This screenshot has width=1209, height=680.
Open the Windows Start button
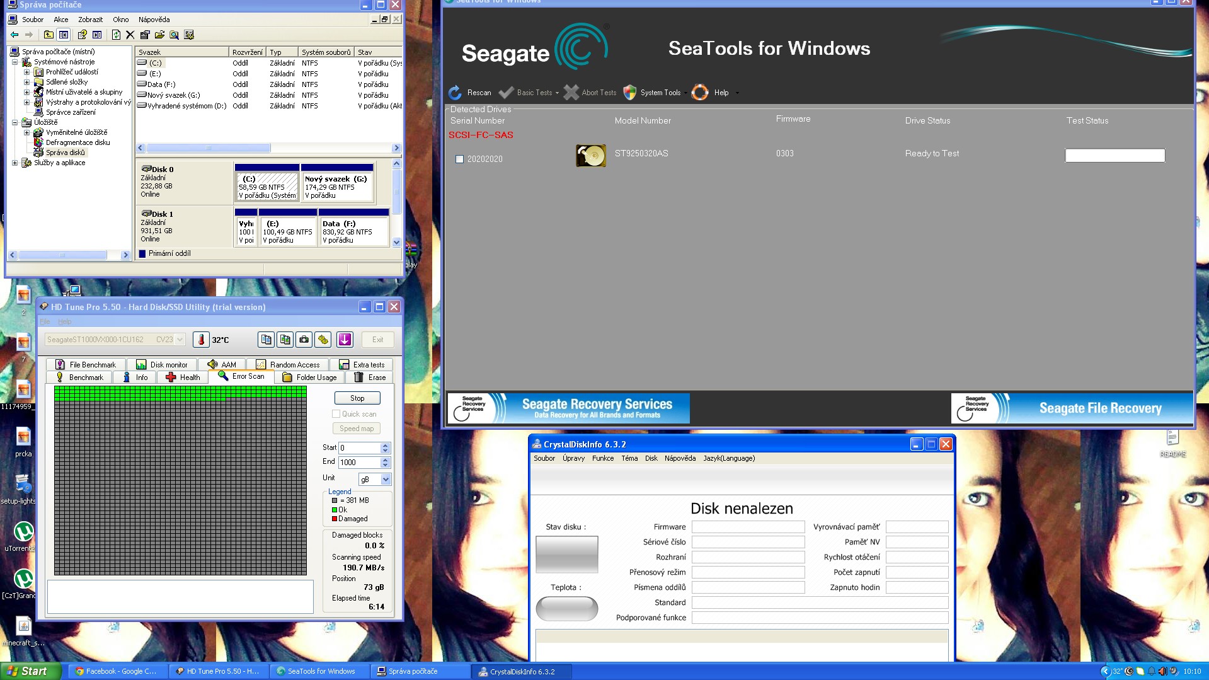(31, 671)
